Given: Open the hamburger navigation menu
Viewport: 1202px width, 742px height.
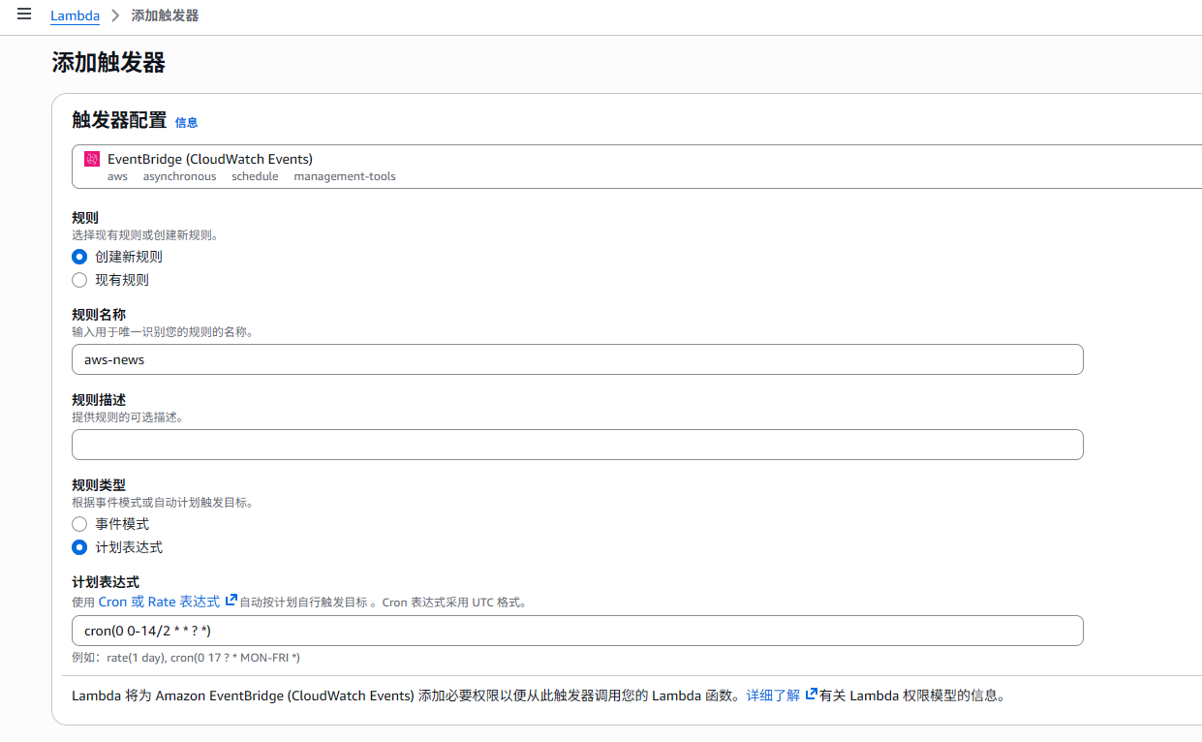Looking at the screenshot, I should (x=24, y=15).
